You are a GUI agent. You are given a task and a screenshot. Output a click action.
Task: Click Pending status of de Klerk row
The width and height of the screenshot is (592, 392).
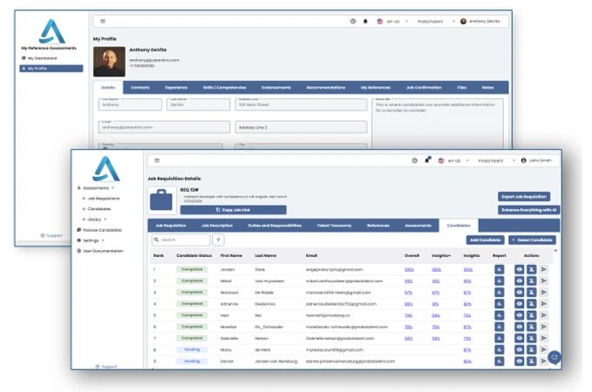click(x=192, y=349)
